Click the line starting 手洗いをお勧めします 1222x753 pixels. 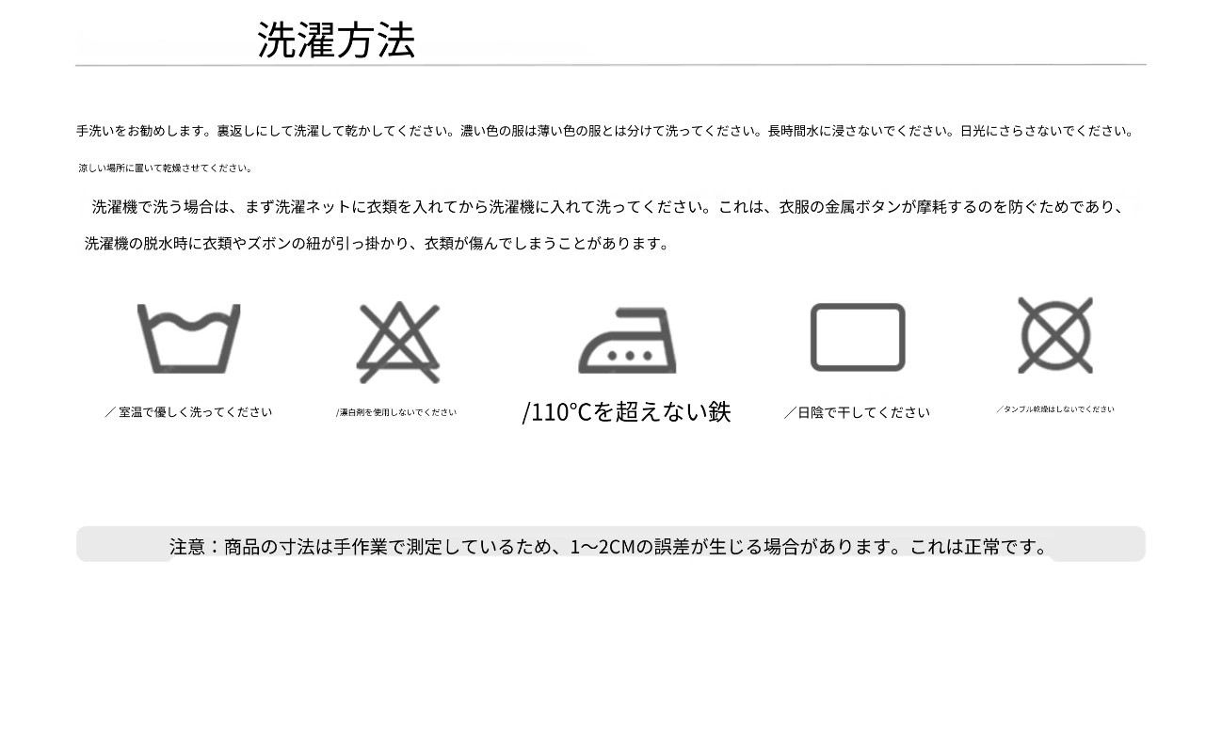[x=606, y=131]
